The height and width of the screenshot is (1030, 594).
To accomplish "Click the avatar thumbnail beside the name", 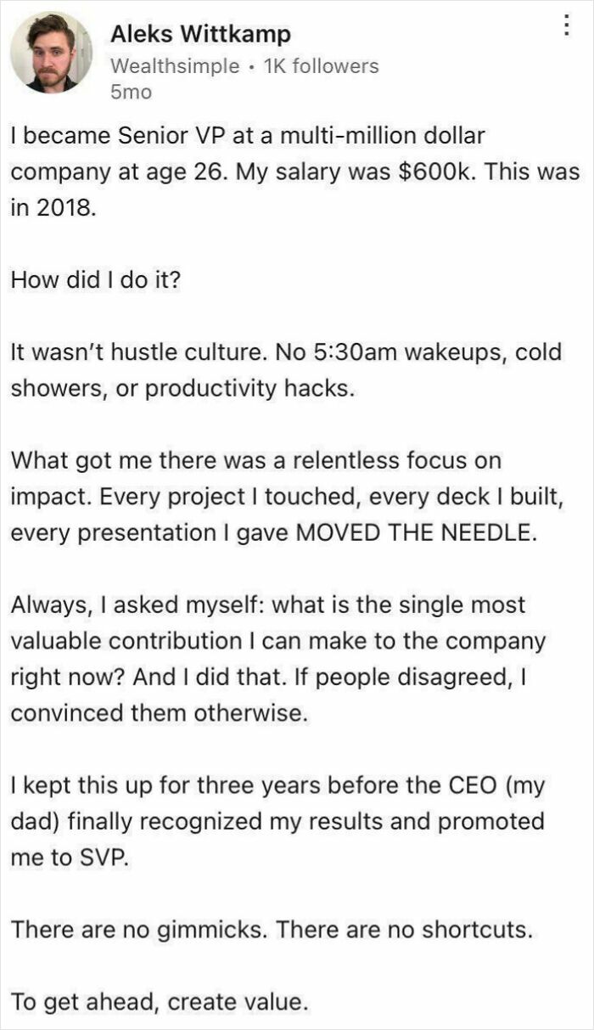I will (x=51, y=49).
